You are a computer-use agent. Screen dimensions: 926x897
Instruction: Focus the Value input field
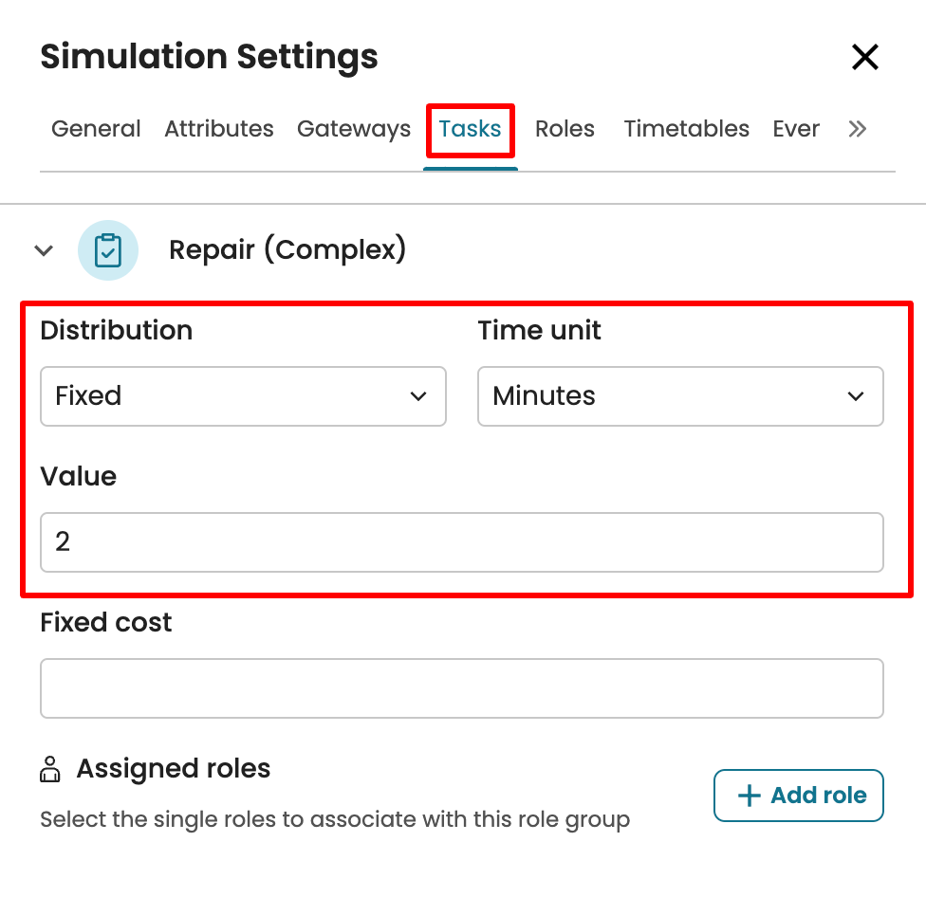[462, 542]
